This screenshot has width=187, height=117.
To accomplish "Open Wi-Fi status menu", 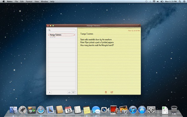I will click(154, 2).
